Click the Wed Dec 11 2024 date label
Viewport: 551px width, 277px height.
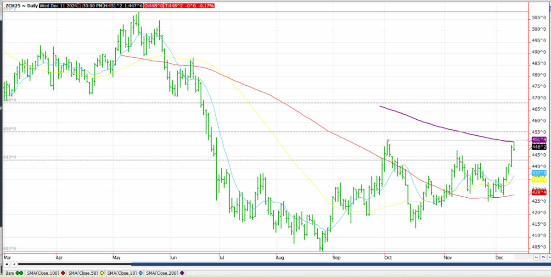click(58, 6)
